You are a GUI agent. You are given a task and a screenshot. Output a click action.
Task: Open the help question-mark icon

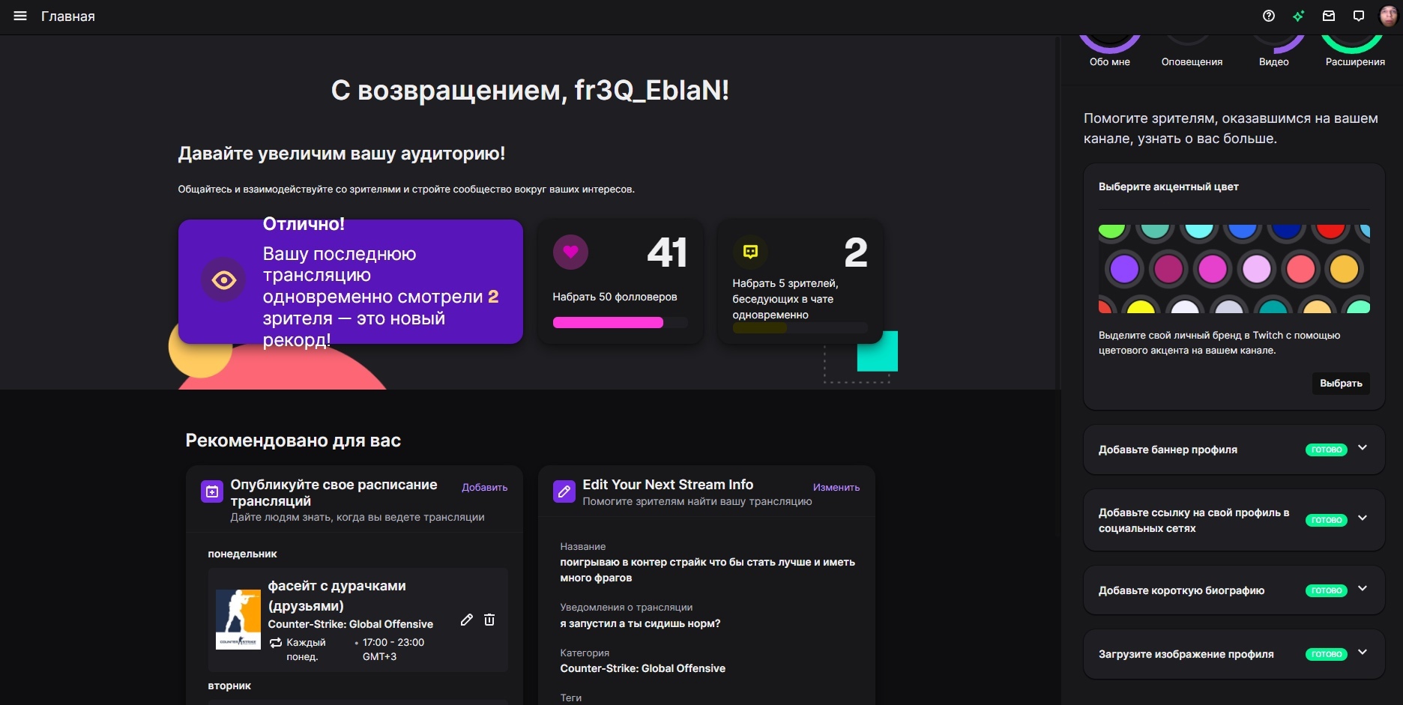point(1269,16)
